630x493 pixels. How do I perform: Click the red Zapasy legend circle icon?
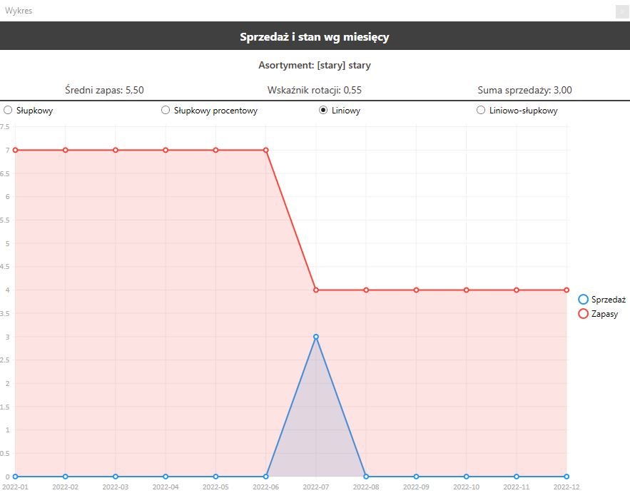583,314
